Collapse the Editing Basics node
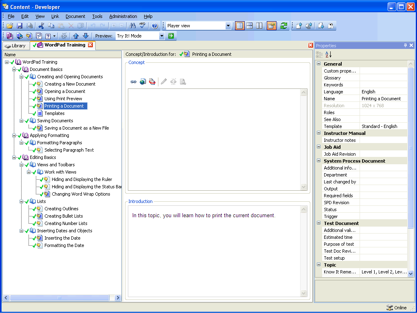The width and height of the screenshot is (417, 313). click(x=14, y=158)
